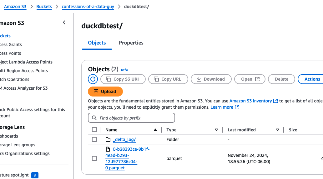The image size is (323, 179).
Task: Go to Buckets breadcrumb link
Action: tap(44, 7)
